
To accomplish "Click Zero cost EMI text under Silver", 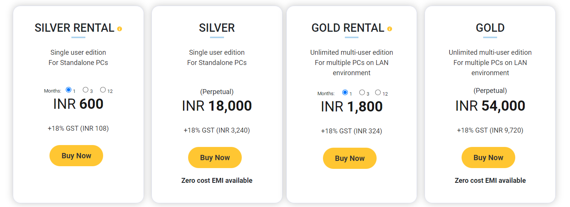I will tap(217, 181).
